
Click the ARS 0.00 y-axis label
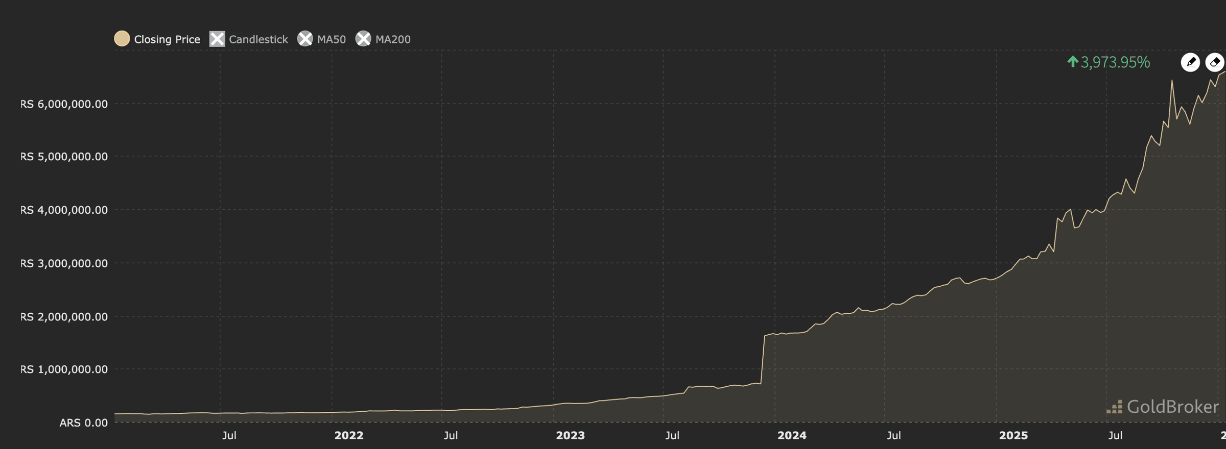tap(83, 422)
